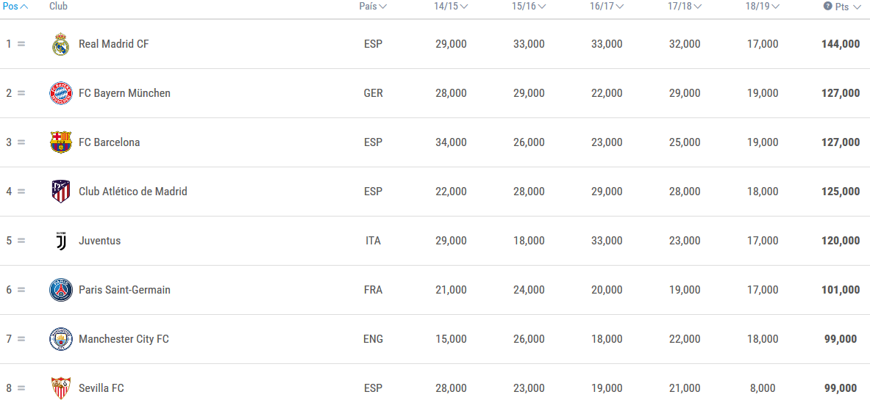Sort by 14/15 season points
Viewport: 870px width, 400px height.
click(x=451, y=7)
